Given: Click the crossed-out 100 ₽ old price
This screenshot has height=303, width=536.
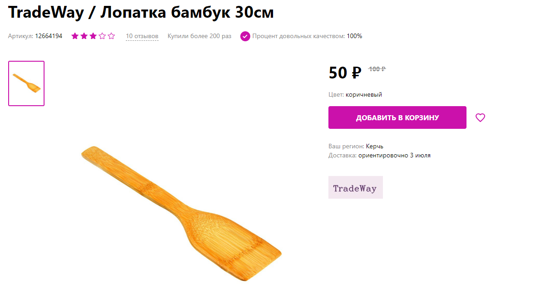Looking at the screenshot, I should click(377, 69).
